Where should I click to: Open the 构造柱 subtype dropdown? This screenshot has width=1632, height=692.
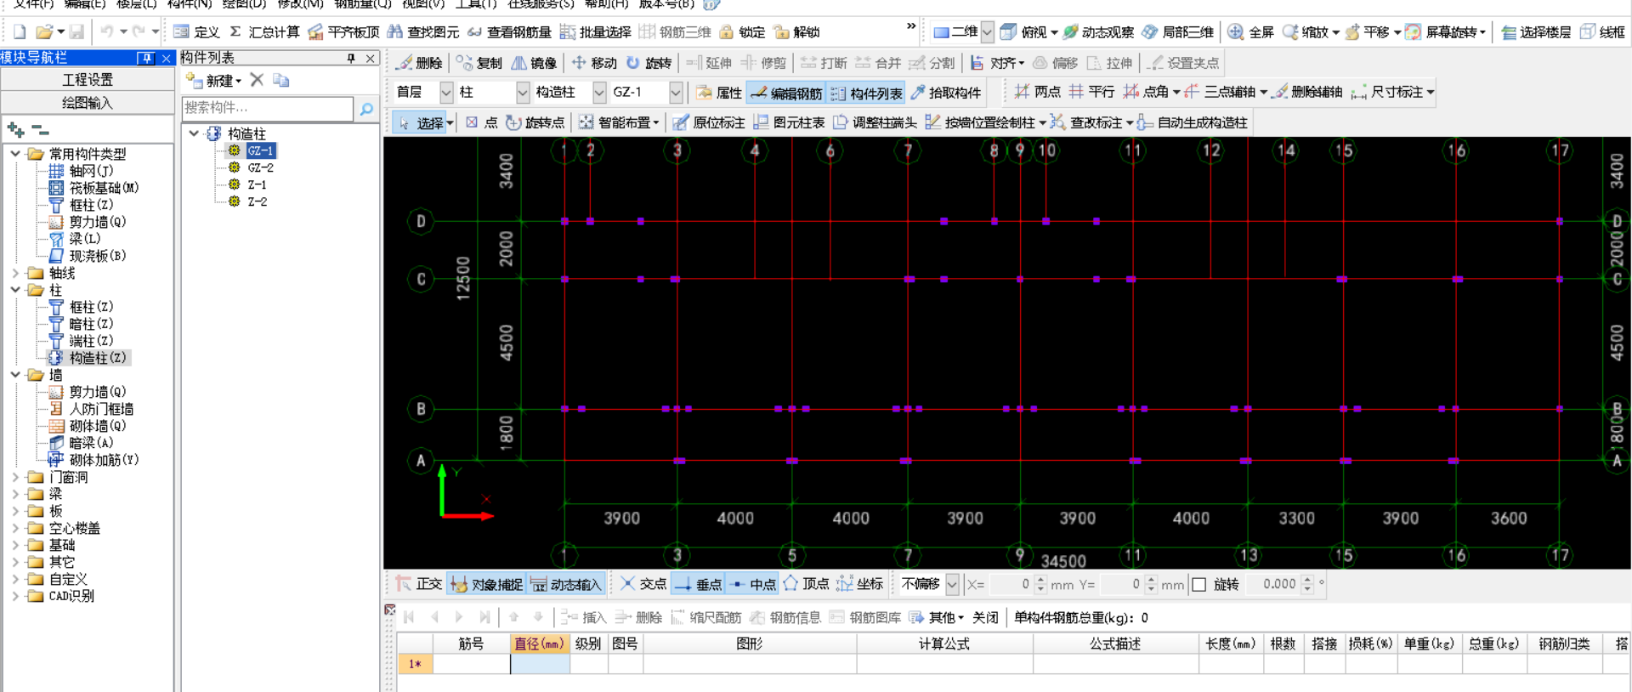click(599, 92)
